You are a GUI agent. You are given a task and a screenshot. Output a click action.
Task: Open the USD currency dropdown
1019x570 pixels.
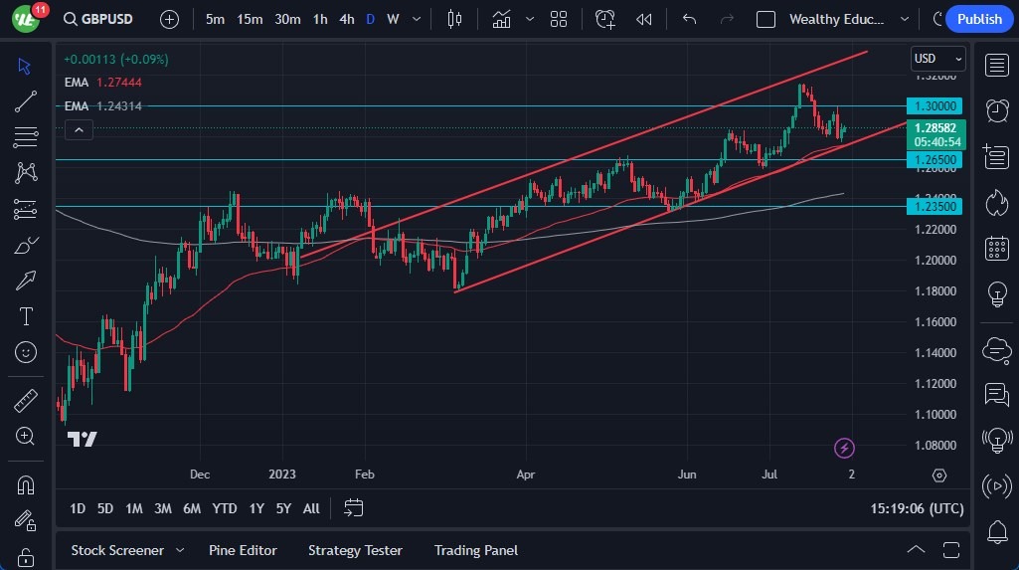937,59
